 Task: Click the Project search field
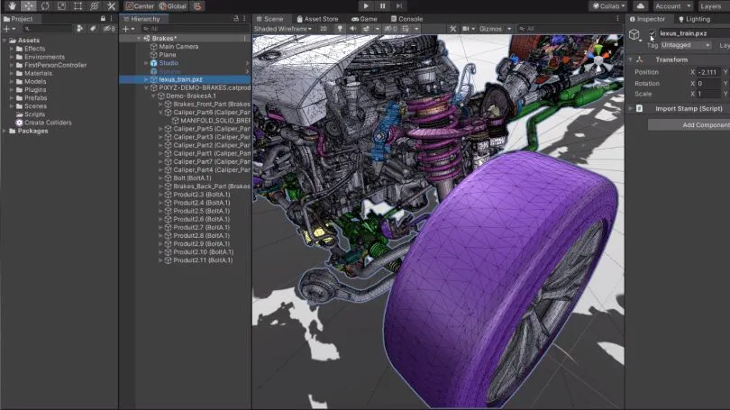tap(48, 29)
